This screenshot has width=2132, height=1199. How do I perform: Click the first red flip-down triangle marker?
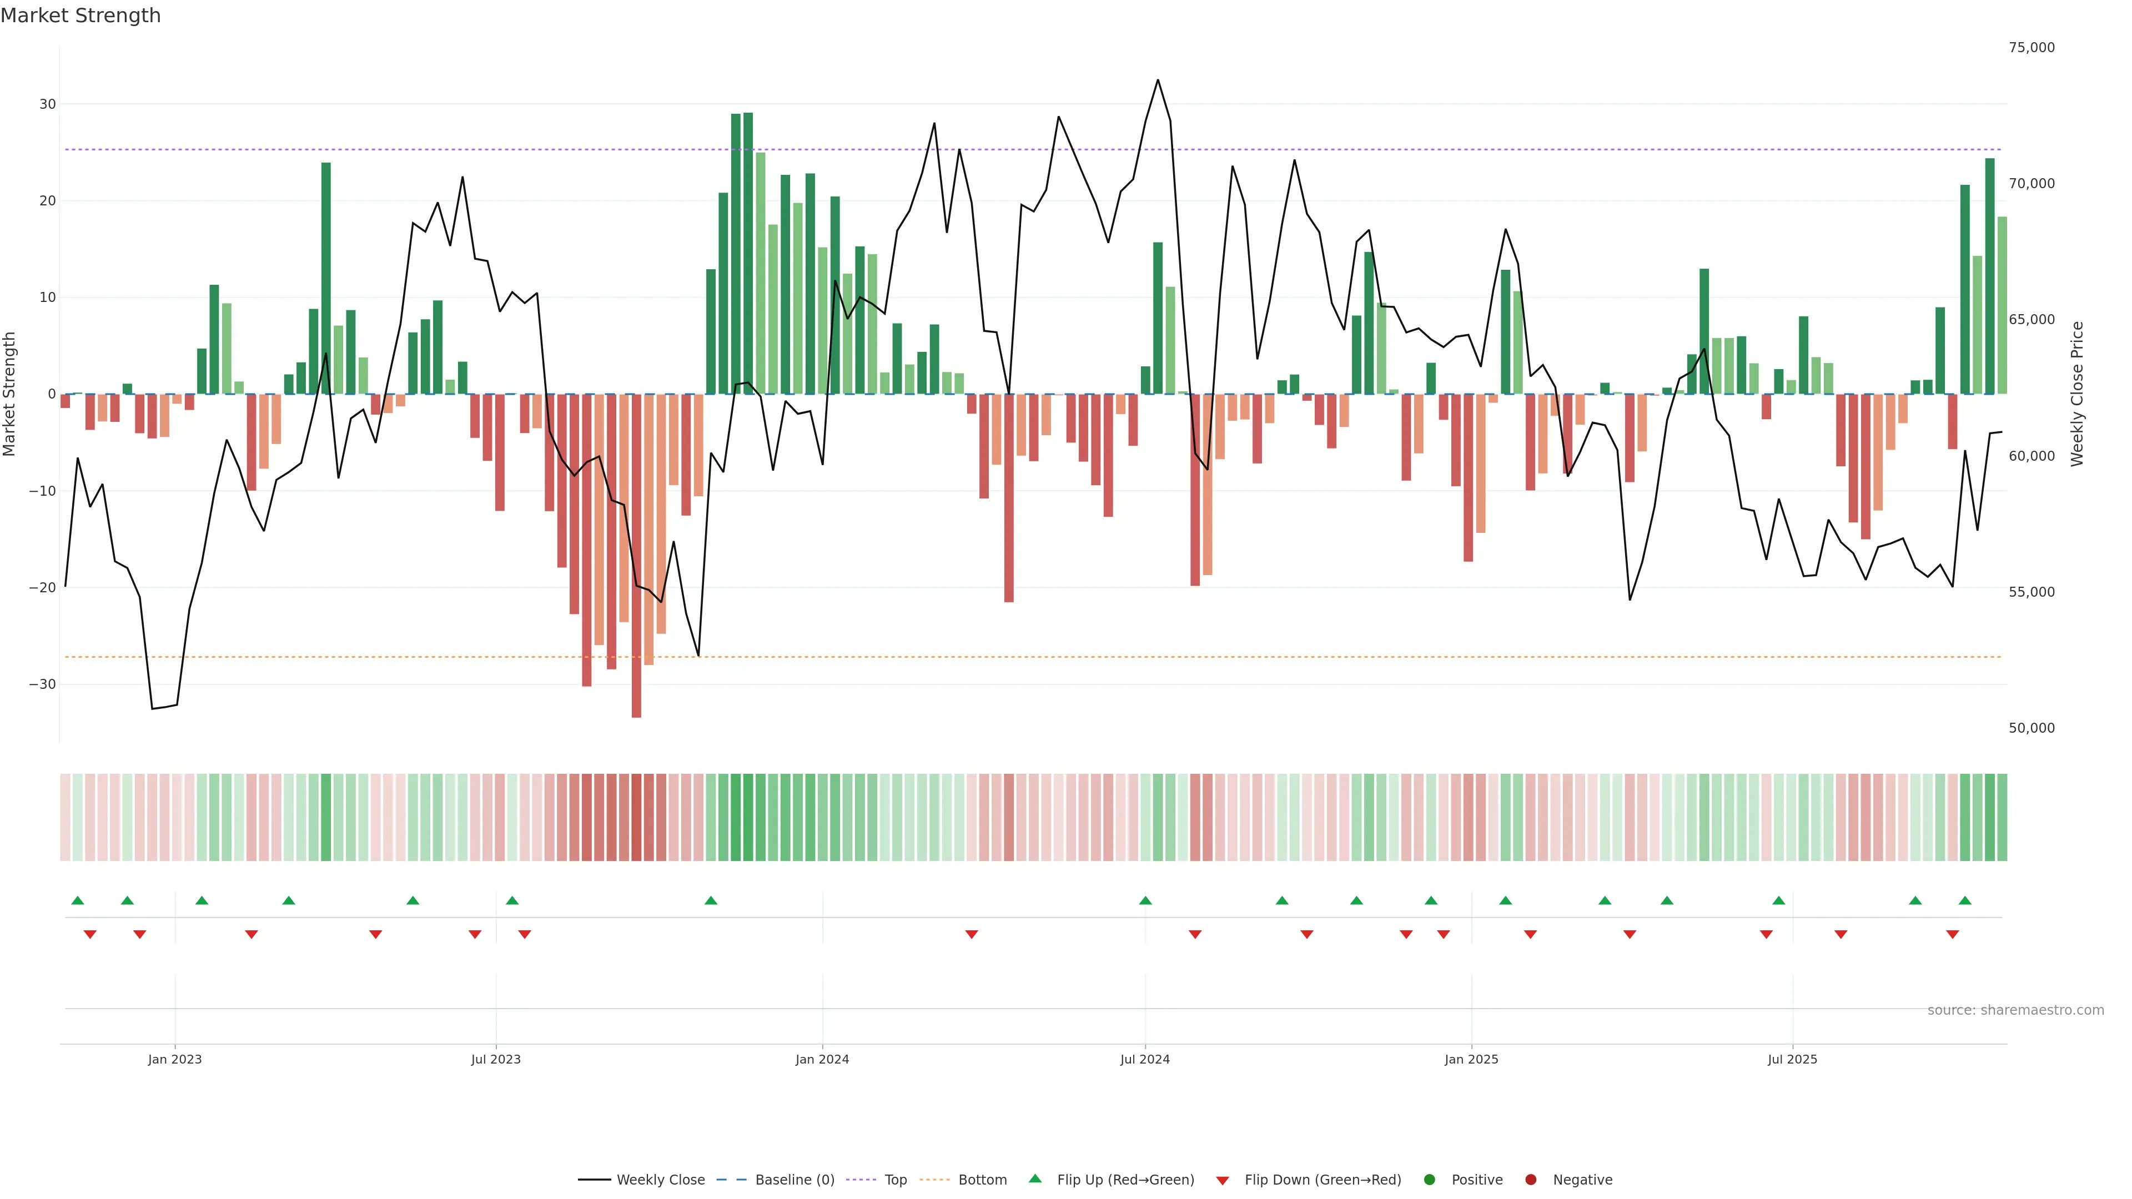[x=90, y=934]
